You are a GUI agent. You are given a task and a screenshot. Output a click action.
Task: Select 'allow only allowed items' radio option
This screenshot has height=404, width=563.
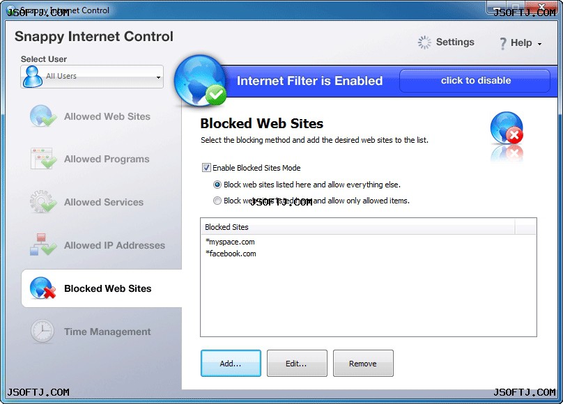[217, 201]
